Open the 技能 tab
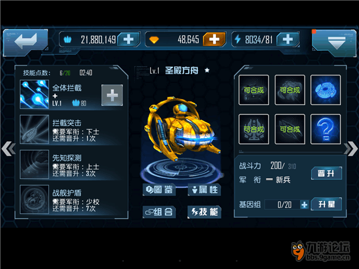Viewport: 359px width, 269px height. 205,212
